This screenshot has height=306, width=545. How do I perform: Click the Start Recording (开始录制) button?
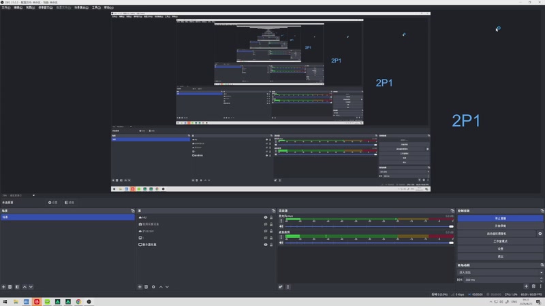click(500, 226)
